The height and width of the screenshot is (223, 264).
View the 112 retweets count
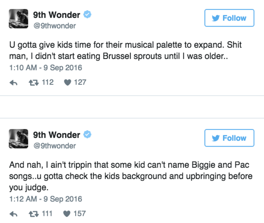[48, 82]
